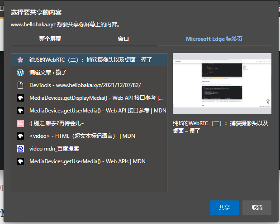This screenshot has height=224, width=280.
Task: Click the preview thumbnail of selected tab
Action: (222, 83)
